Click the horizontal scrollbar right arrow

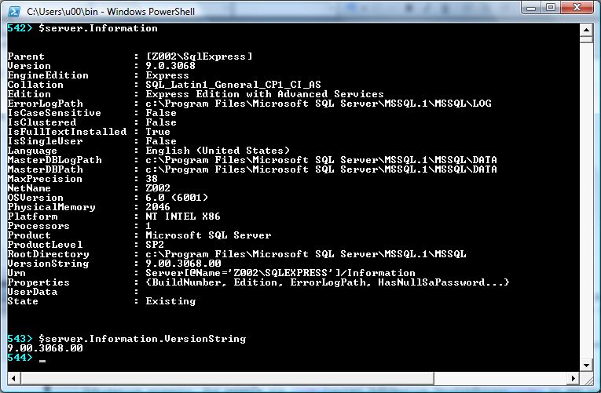point(575,379)
